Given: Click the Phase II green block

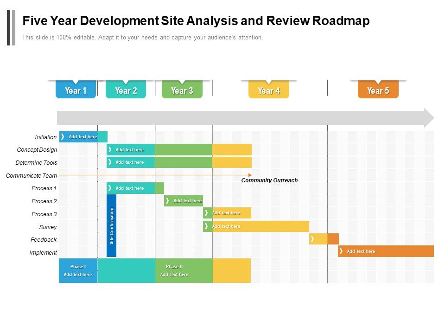Looking at the screenshot, I should click(184, 270).
